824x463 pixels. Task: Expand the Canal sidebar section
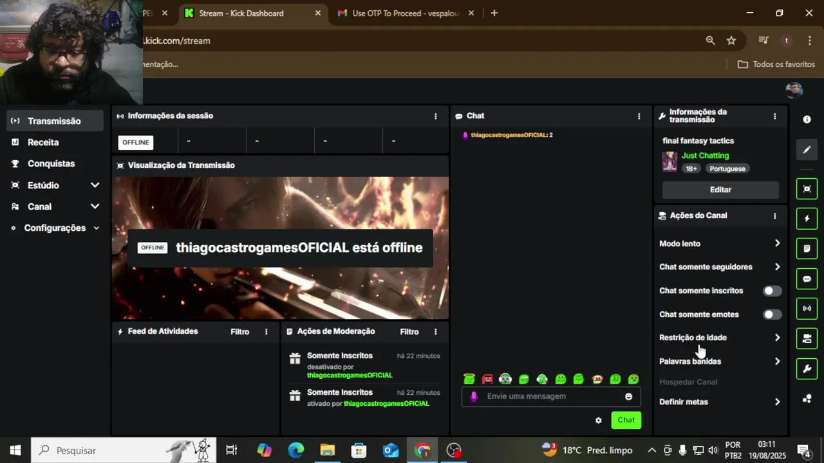[x=54, y=206]
